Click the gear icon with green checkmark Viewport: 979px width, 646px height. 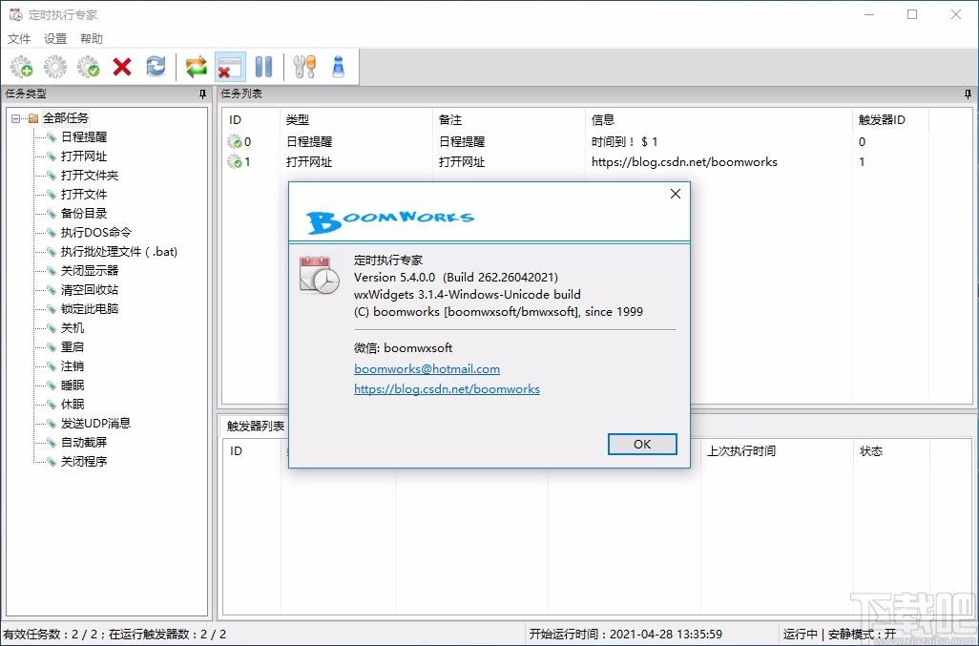click(89, 67)
